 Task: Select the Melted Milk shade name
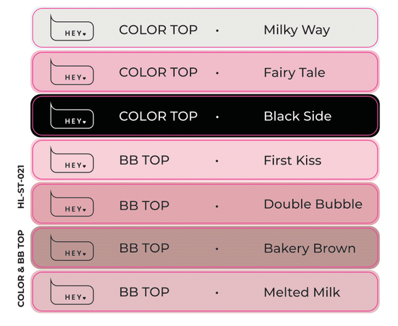pyautogui.click(x=302, y=292)
